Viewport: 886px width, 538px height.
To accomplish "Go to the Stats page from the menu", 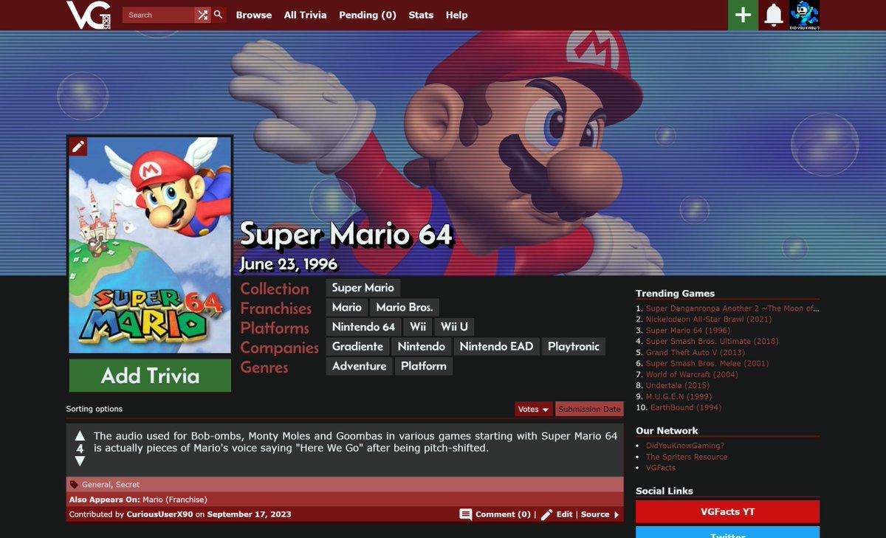I will coord(421,15).
